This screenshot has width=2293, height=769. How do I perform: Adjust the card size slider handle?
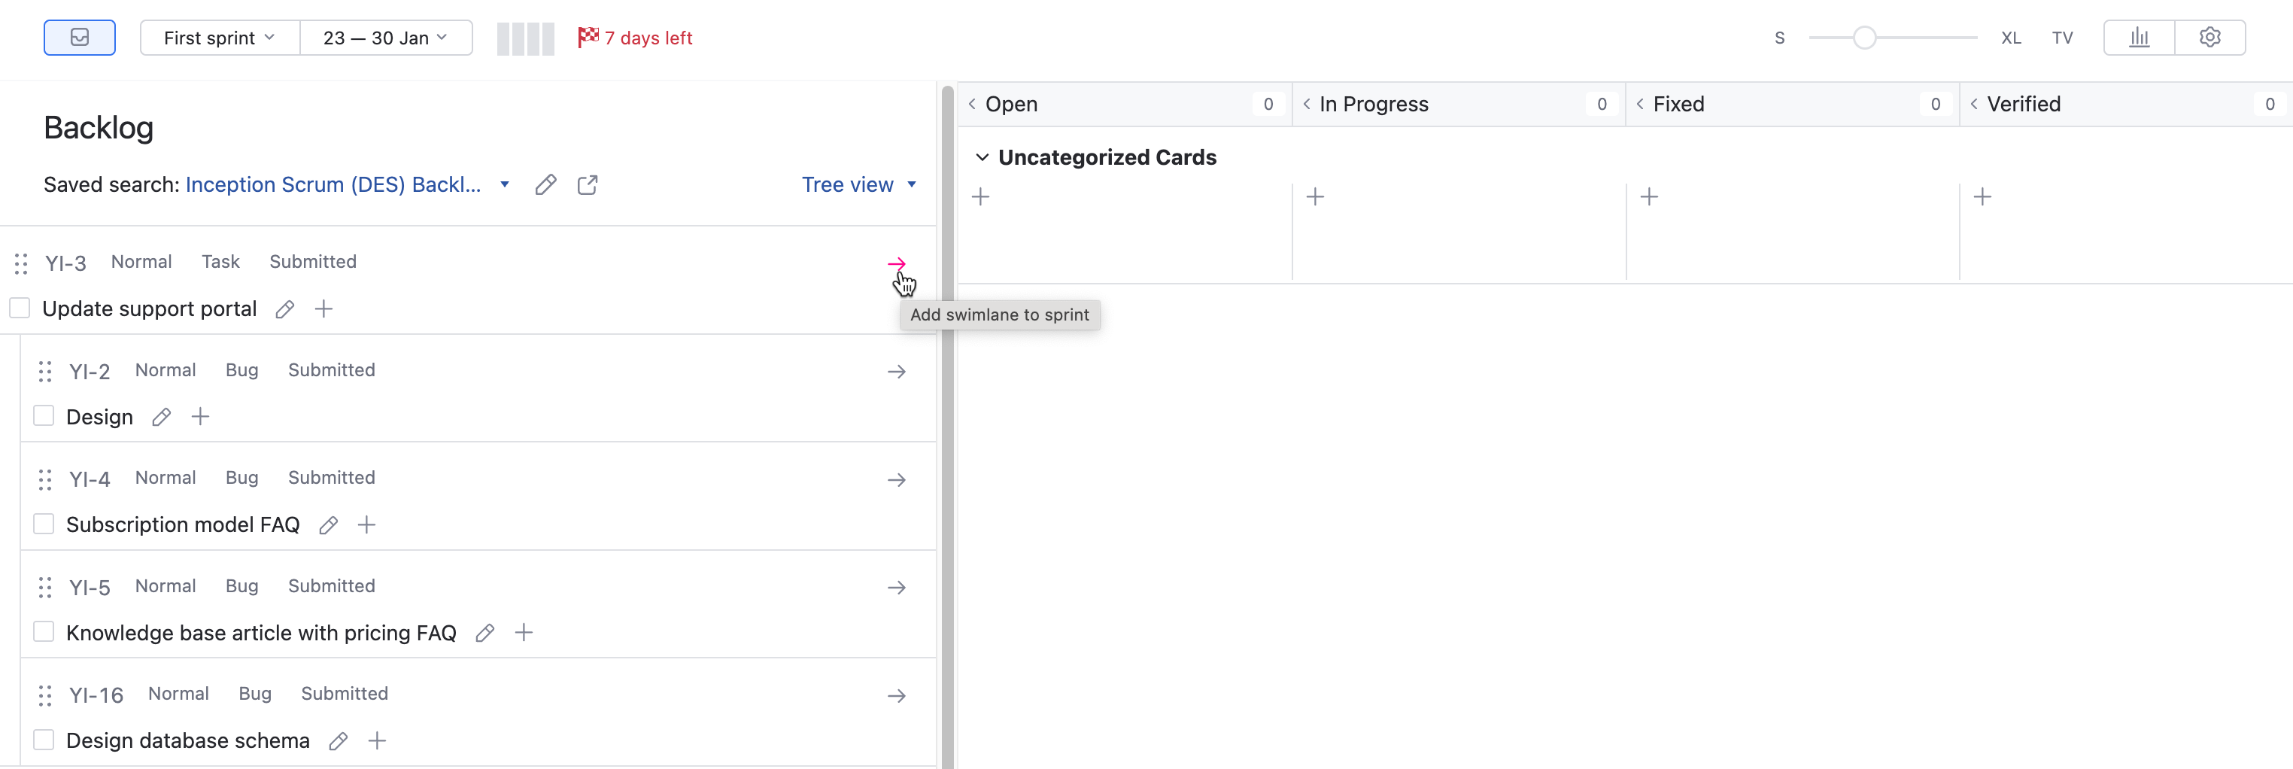(x=1864, y=38)
